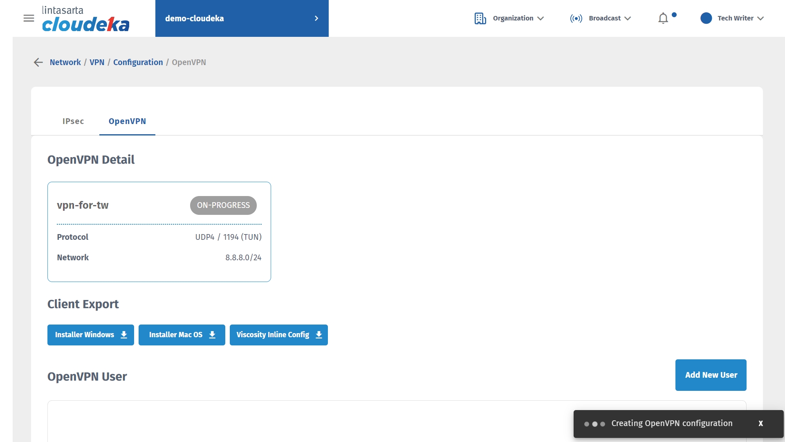Dismiss the Creating OpenVPN configuration toast
Image resolution: width=785 pixels, height=442 pixels.
click(x=760, y=424)
